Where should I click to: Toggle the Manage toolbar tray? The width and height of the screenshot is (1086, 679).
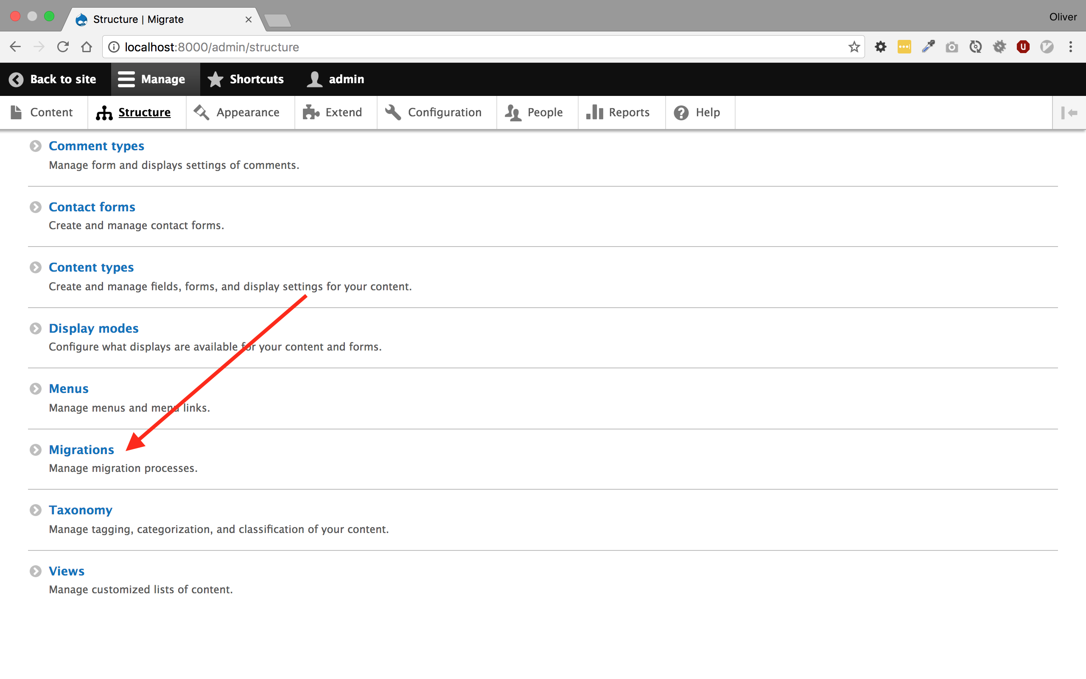(x=152, y=79)
